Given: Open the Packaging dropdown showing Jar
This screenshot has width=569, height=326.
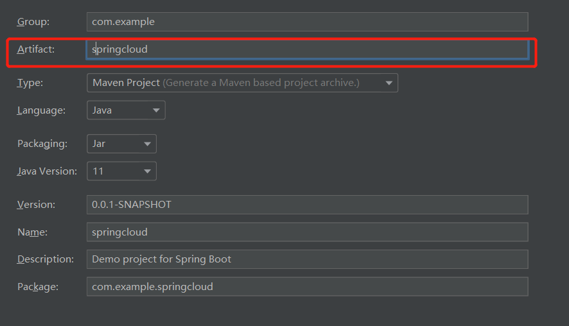Looking at the screenshot, I should [x=121, y=144].
